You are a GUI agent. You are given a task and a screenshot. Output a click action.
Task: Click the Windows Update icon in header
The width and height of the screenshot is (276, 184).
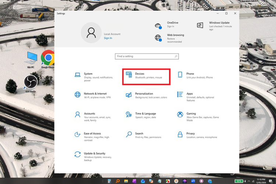tap(200, 25)
